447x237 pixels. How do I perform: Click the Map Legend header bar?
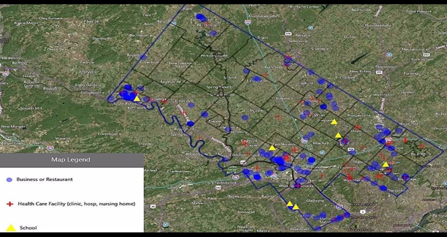(x=72, y=160)
